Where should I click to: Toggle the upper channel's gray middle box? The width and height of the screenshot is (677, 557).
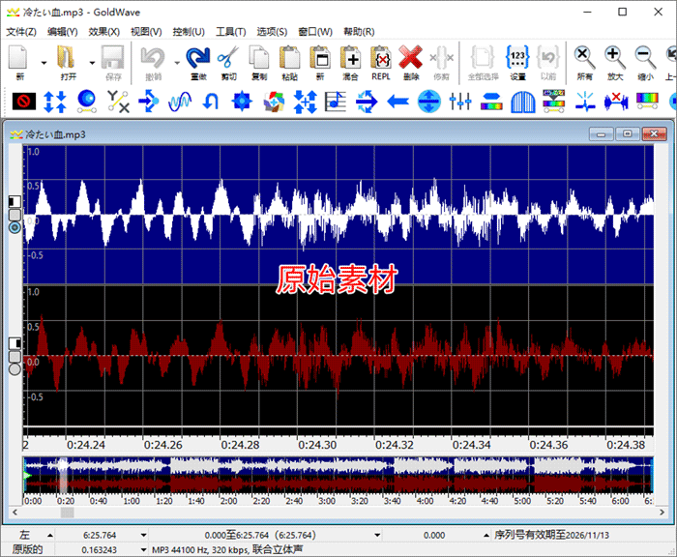(15, 215)
